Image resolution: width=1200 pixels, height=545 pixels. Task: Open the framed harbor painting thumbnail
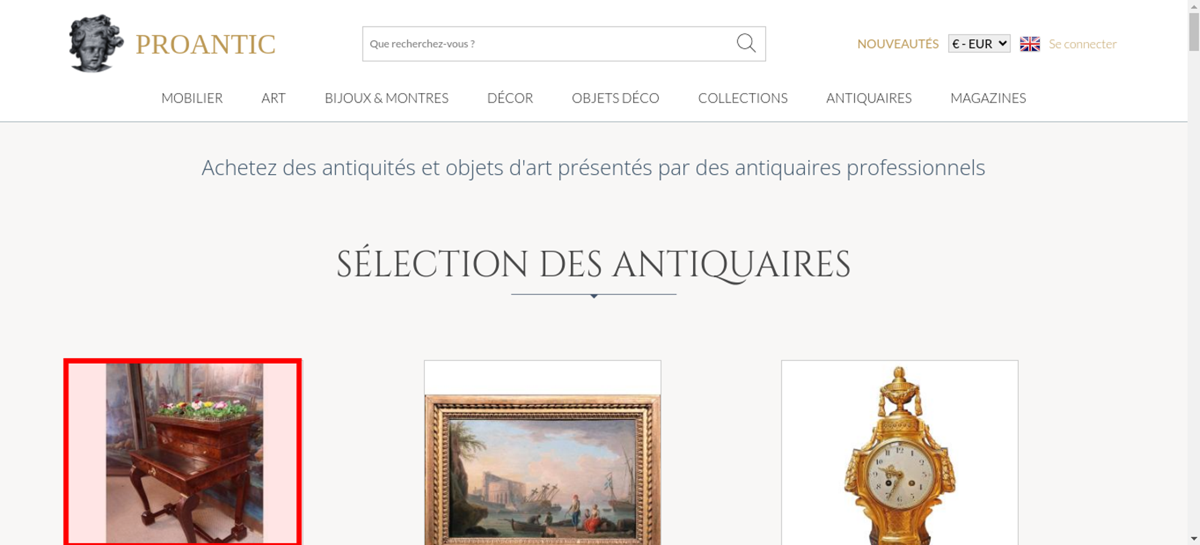click(x=542, y=453)
